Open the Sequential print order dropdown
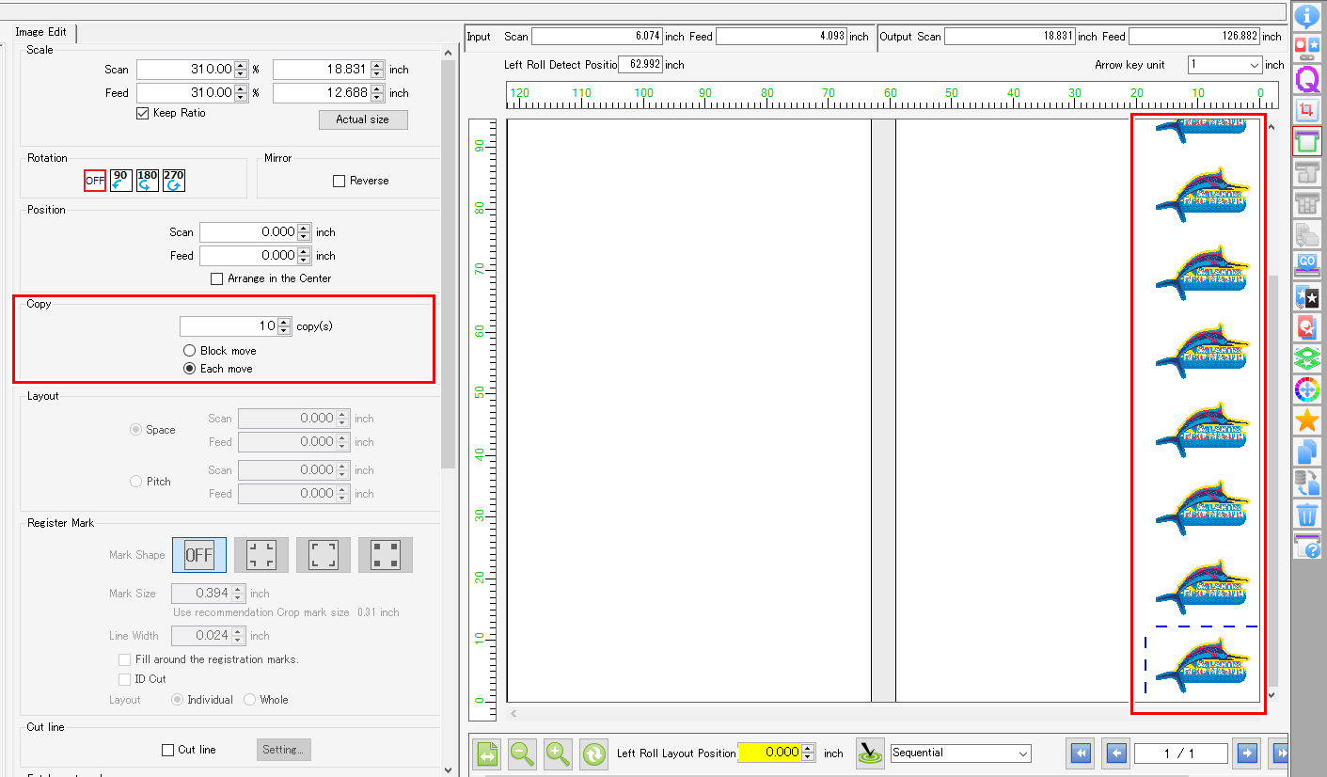 point(959,753)
